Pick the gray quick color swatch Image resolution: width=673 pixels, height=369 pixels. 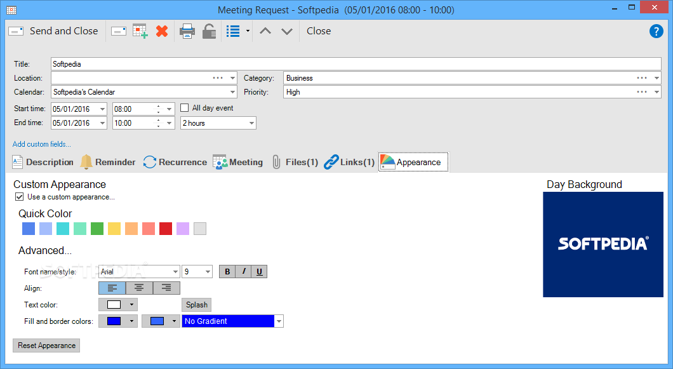pyautogui.click(x=200, y=229)
